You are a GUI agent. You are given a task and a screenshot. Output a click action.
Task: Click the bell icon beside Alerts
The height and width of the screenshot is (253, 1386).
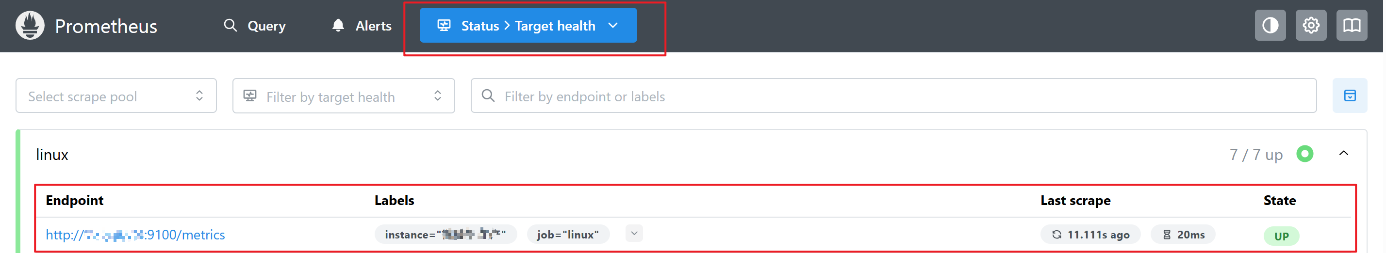[x=338, y=25]
